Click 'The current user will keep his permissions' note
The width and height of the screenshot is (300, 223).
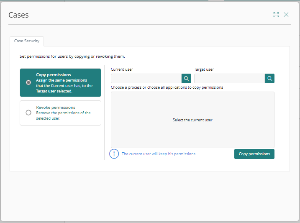click(159, 154)
